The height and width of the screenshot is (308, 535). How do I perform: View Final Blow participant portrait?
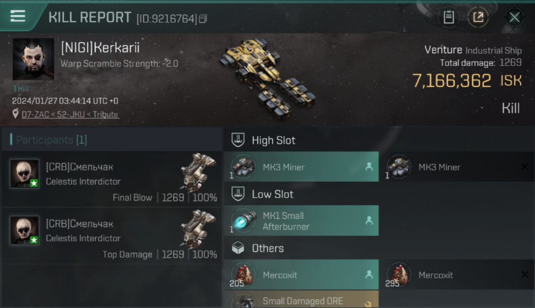(25, 173)
